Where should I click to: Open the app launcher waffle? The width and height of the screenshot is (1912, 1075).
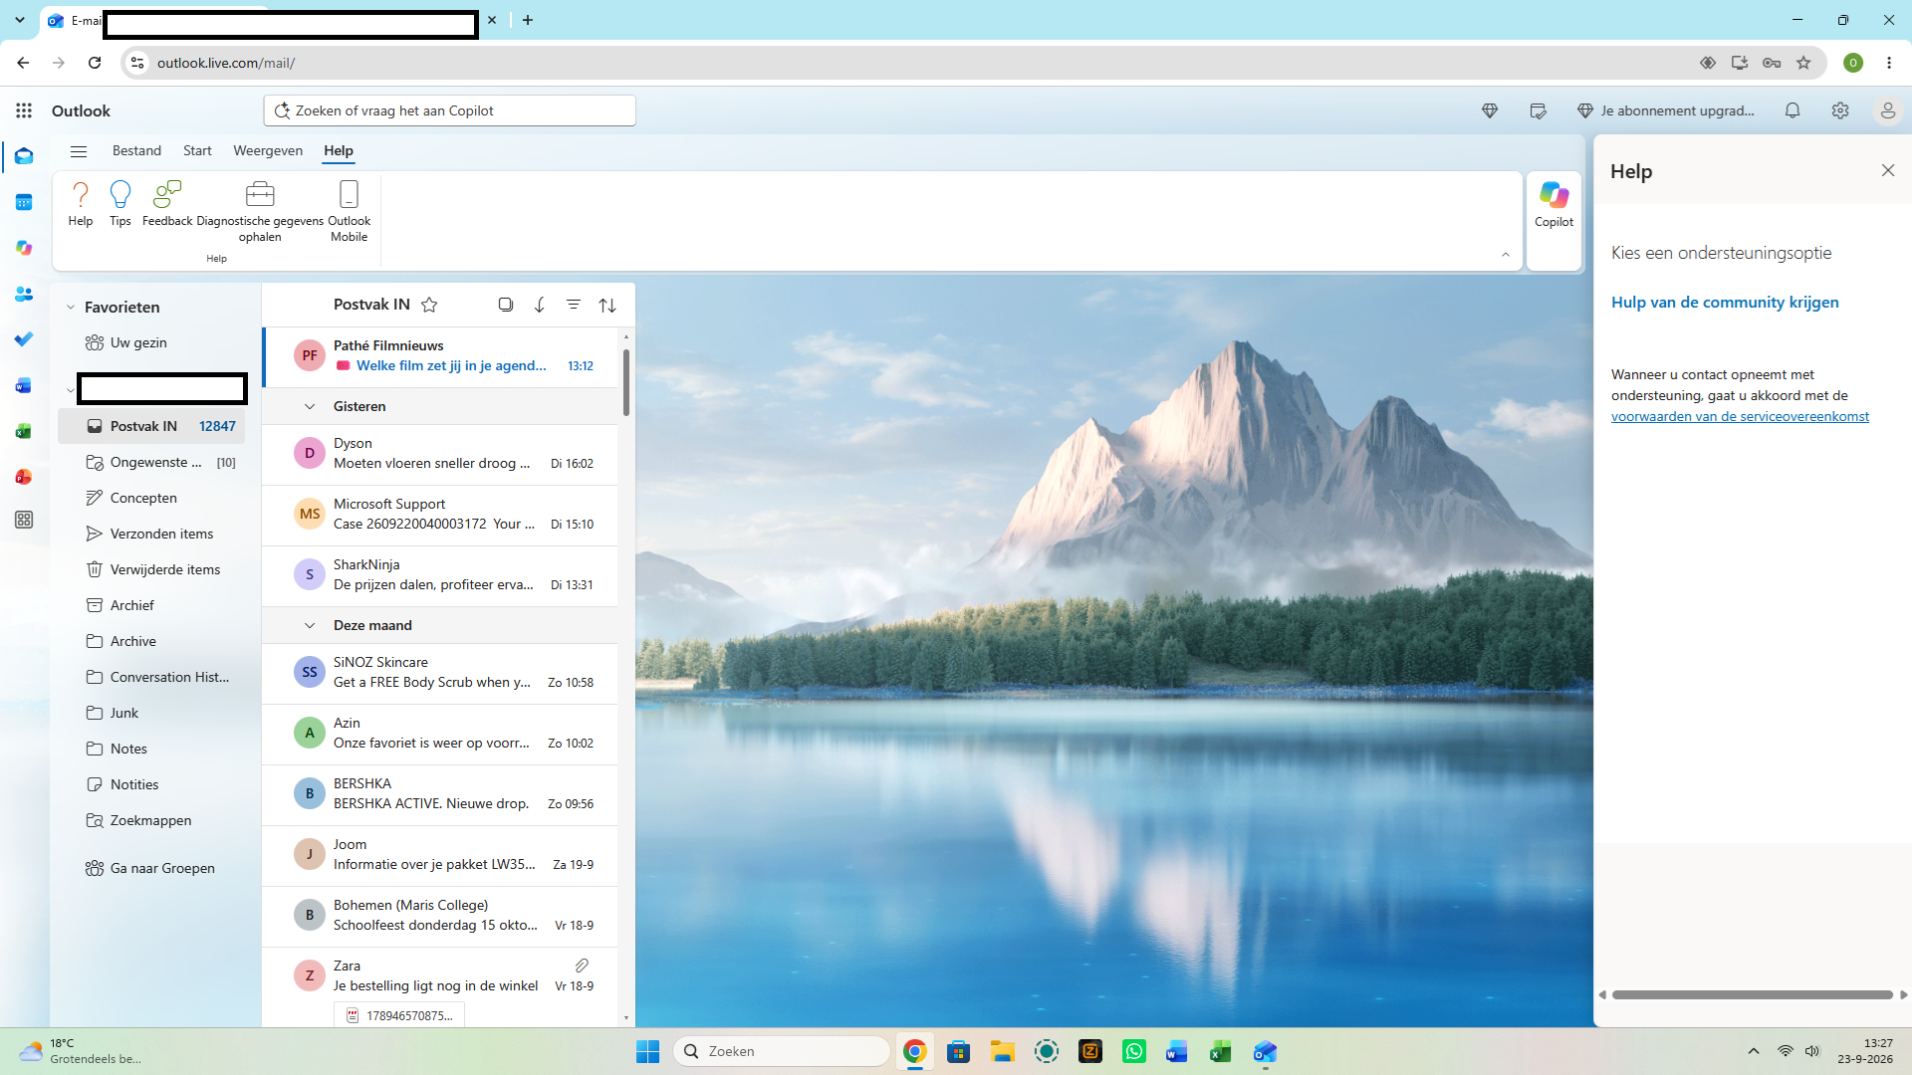coord(24,110)
